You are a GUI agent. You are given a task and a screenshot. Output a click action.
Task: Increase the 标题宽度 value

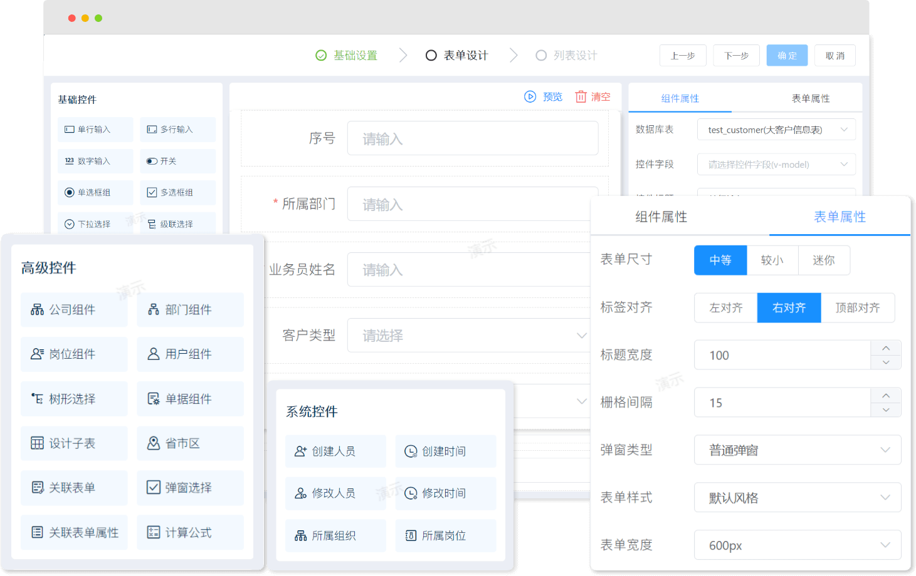886,348
